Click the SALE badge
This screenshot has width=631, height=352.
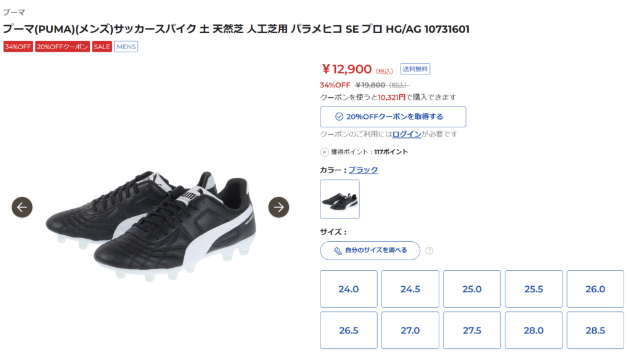[x=102, y=47]
